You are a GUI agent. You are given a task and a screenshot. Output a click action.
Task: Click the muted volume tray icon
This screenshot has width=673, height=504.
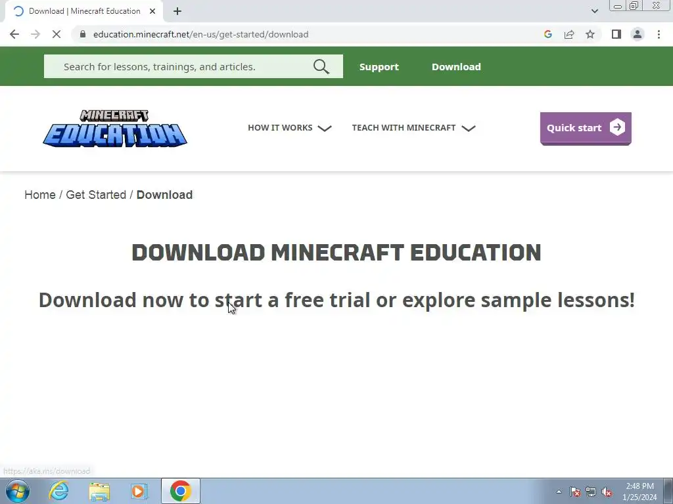(x=607, y=492)
